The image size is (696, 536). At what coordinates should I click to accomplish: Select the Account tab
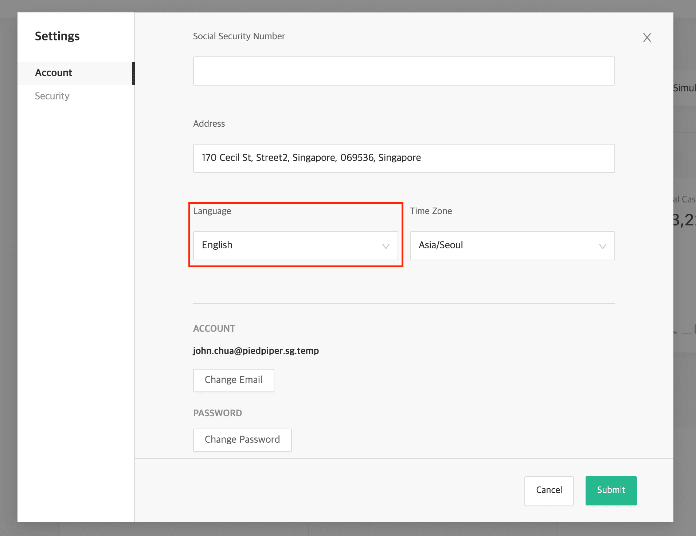pyautogui.click(x=53, y=72)
